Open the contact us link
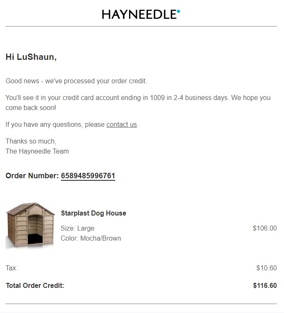The image size is (284, 313). pos(122,125)
